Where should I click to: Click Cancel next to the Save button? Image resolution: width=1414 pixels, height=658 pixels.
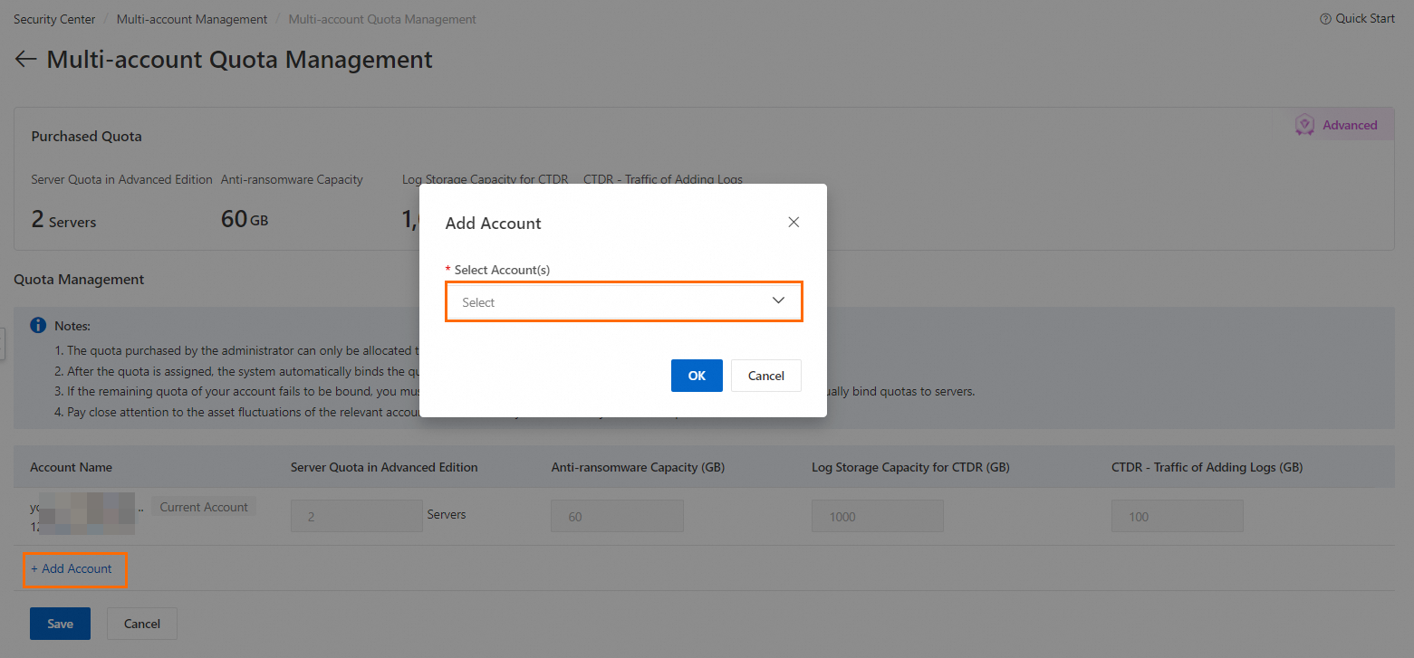141,624
